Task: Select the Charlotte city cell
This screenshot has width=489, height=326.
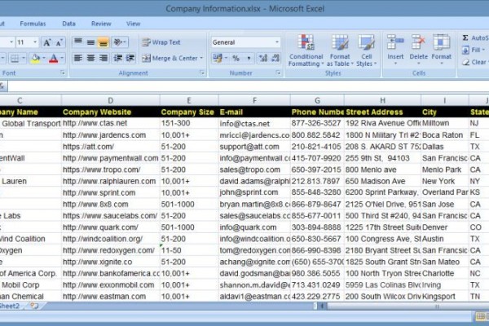Action: click(x=445, y=274)
